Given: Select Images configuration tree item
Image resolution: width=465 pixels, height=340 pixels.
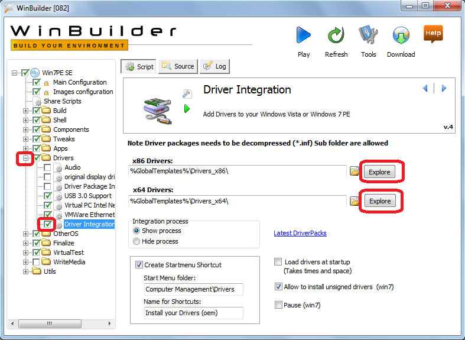Looking at the screenshot, I should point(83,92).
